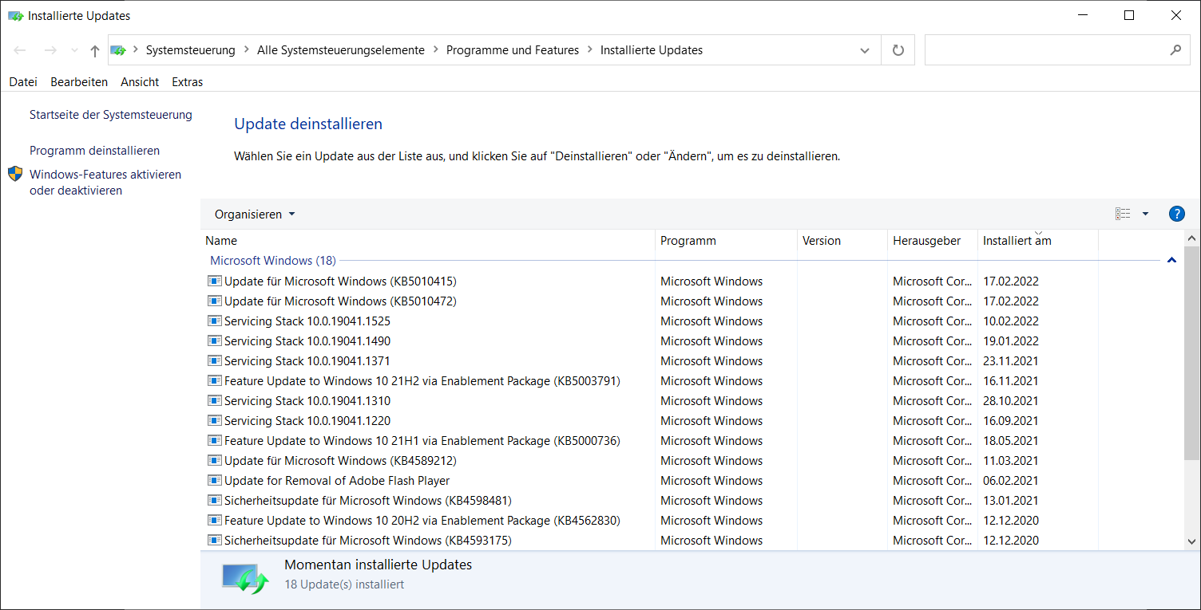Select Update for Removal of Adobe Flash Player
Viewport: 1201px width, 610px height.
point(337,481)
